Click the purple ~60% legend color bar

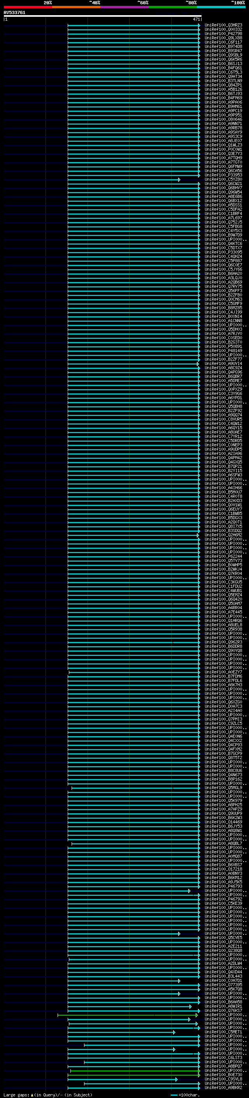coord(125,7)
